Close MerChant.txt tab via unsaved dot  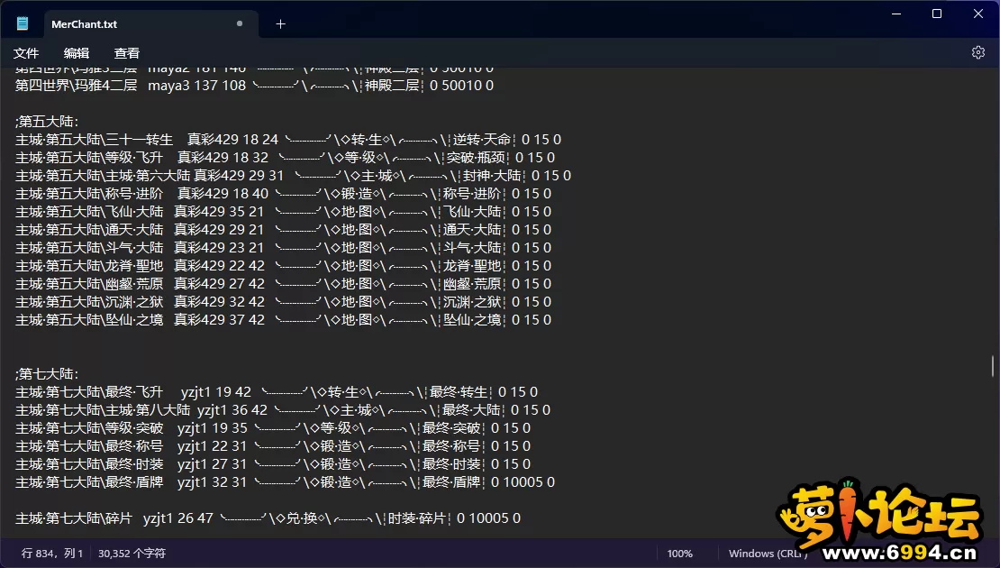(240, 24)
